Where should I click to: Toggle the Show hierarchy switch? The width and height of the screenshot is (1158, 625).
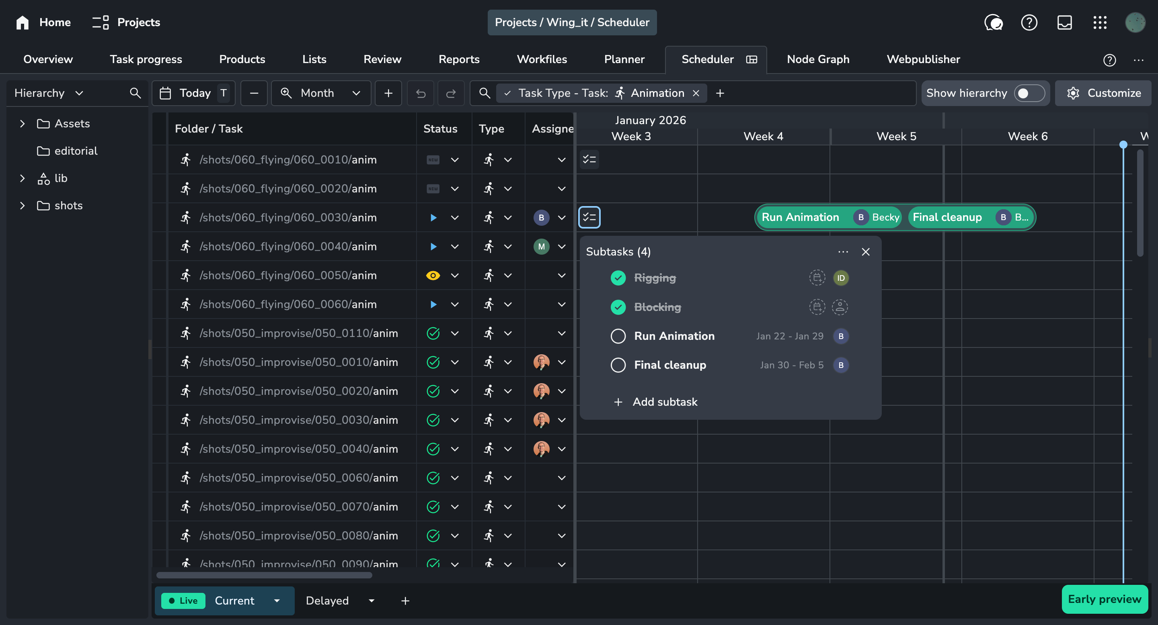point(1029,94)
